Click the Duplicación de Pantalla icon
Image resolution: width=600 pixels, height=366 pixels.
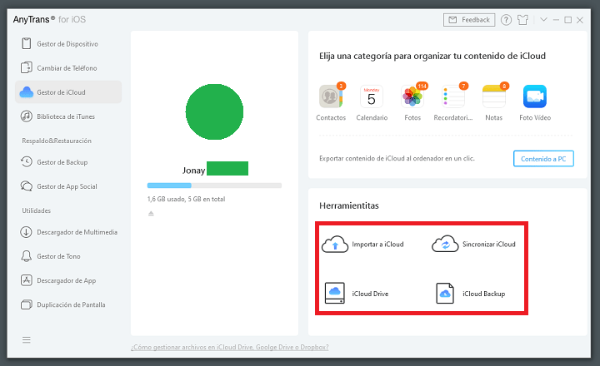tap(26, 304)
